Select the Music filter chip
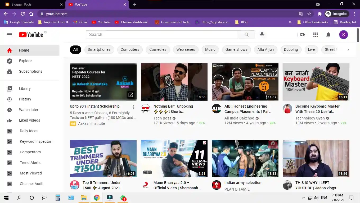The height and width of the screenshot is (203, 360). [210, 49]
